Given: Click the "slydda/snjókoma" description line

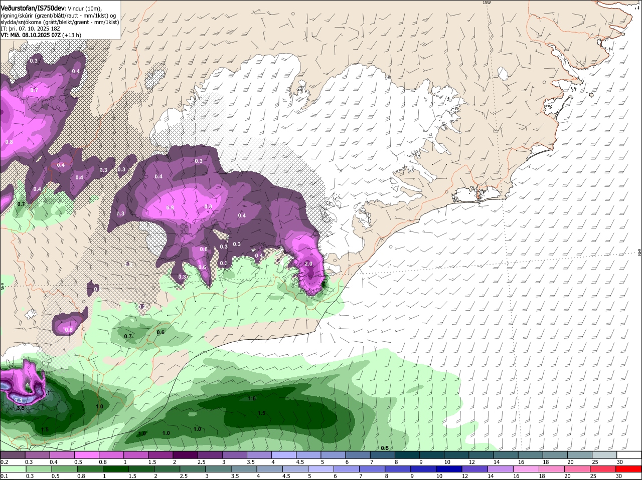Looking at the screenshot, I should [x=60, y=22].
